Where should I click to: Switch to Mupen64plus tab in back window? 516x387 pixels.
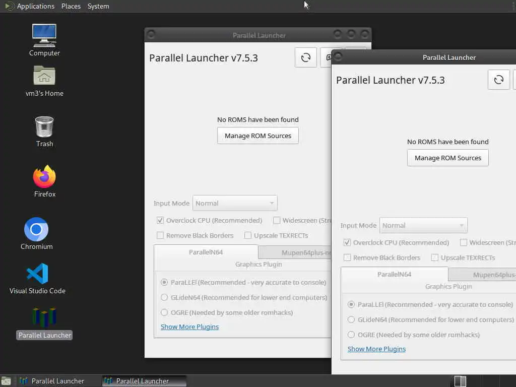tap(295, 252)
